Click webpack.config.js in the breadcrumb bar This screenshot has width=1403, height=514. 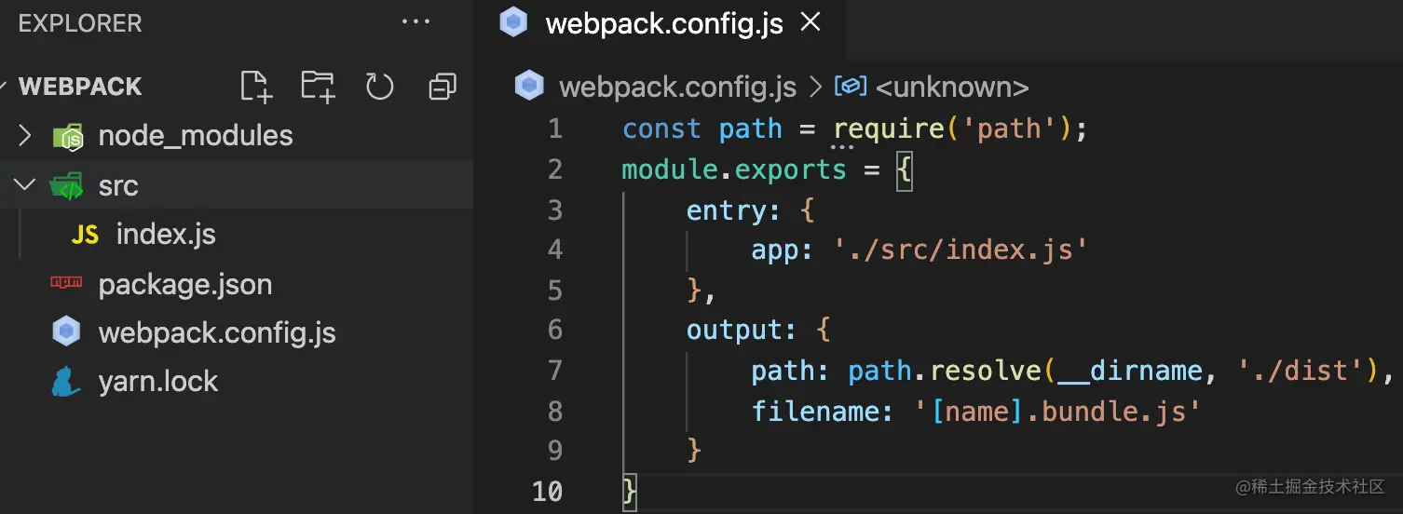677,88
